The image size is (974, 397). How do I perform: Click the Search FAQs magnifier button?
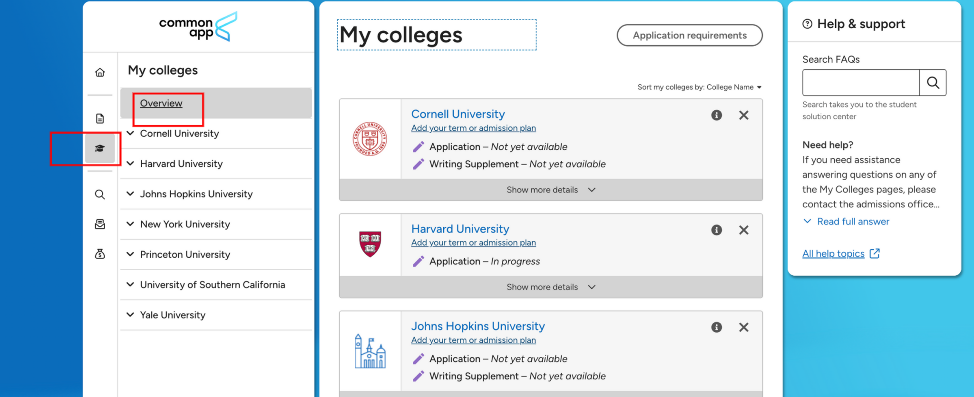933,83
